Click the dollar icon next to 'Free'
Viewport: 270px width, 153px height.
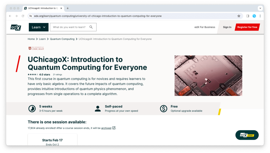163,108
